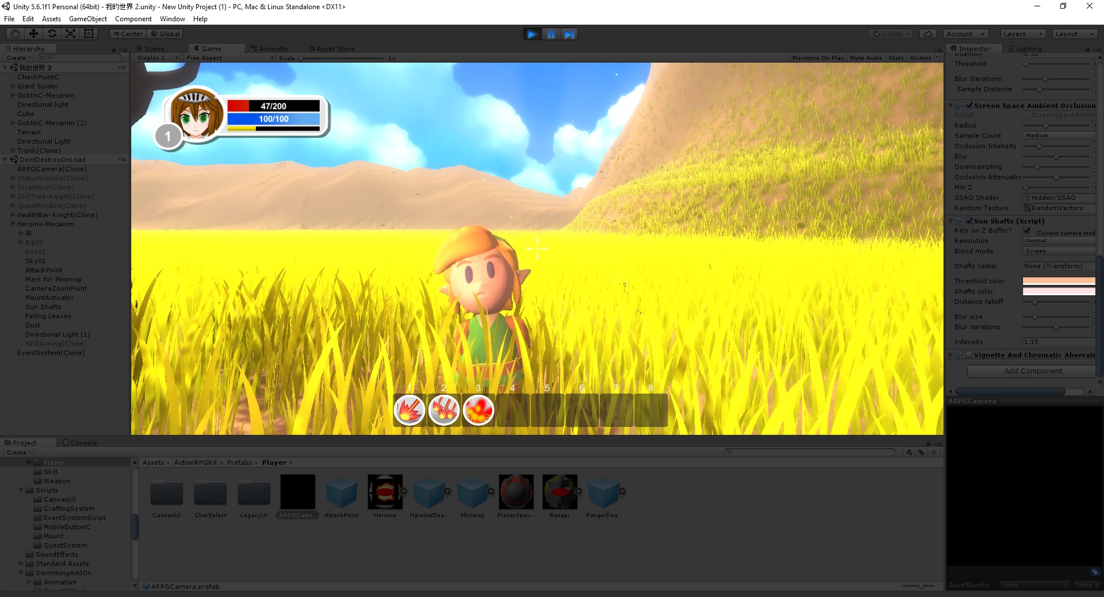Select the Move tool
The width and height of the screenshot is (1104, 597).
(x=33, y=34)
